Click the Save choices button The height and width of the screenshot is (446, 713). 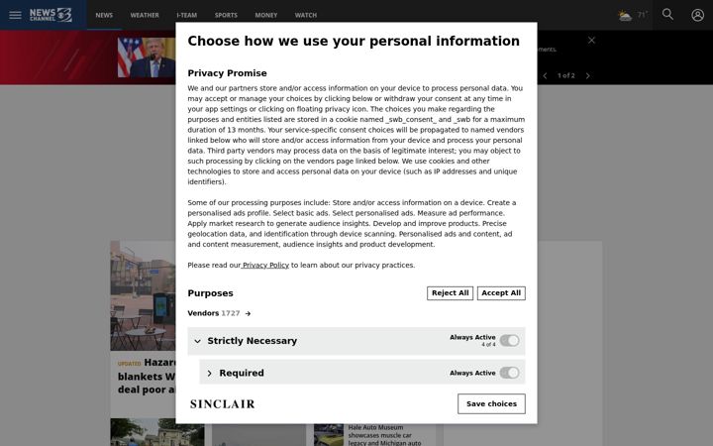point(491,403)
